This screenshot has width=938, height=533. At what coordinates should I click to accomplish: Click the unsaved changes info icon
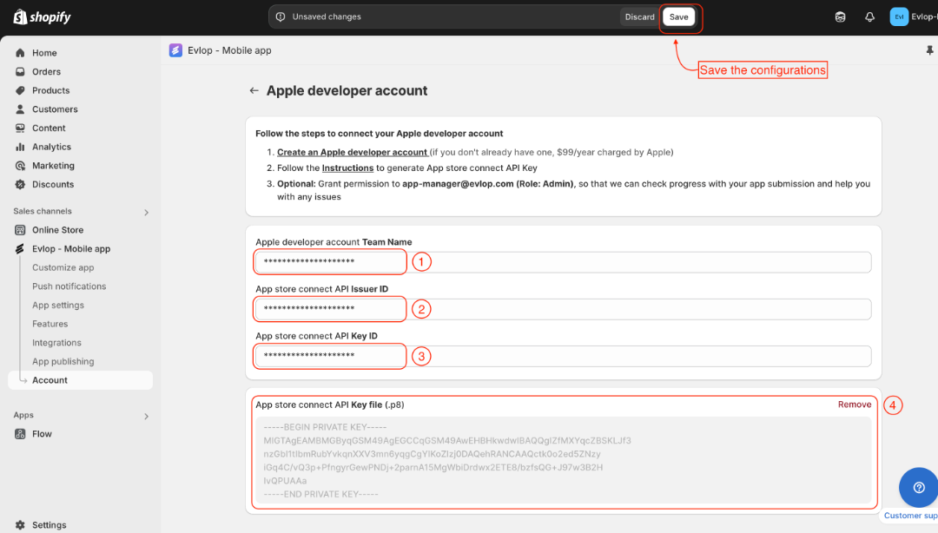pos(281,16)
